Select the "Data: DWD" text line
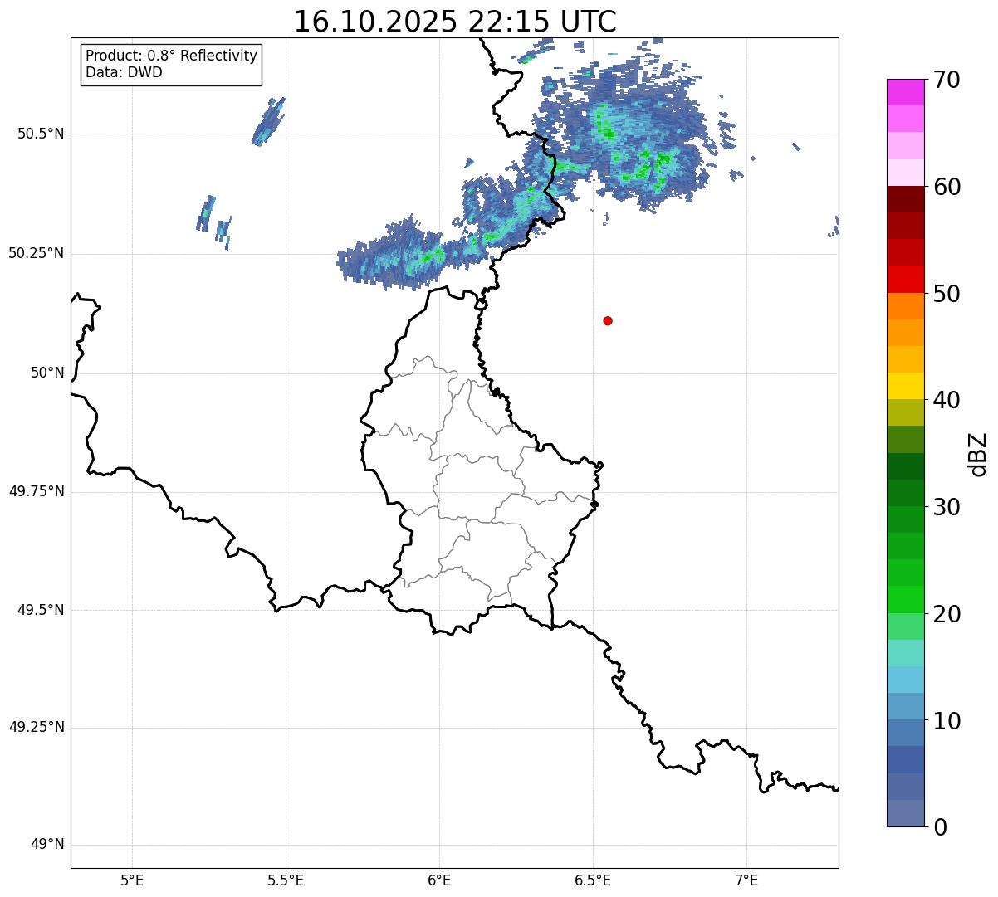 pos(124,72)
